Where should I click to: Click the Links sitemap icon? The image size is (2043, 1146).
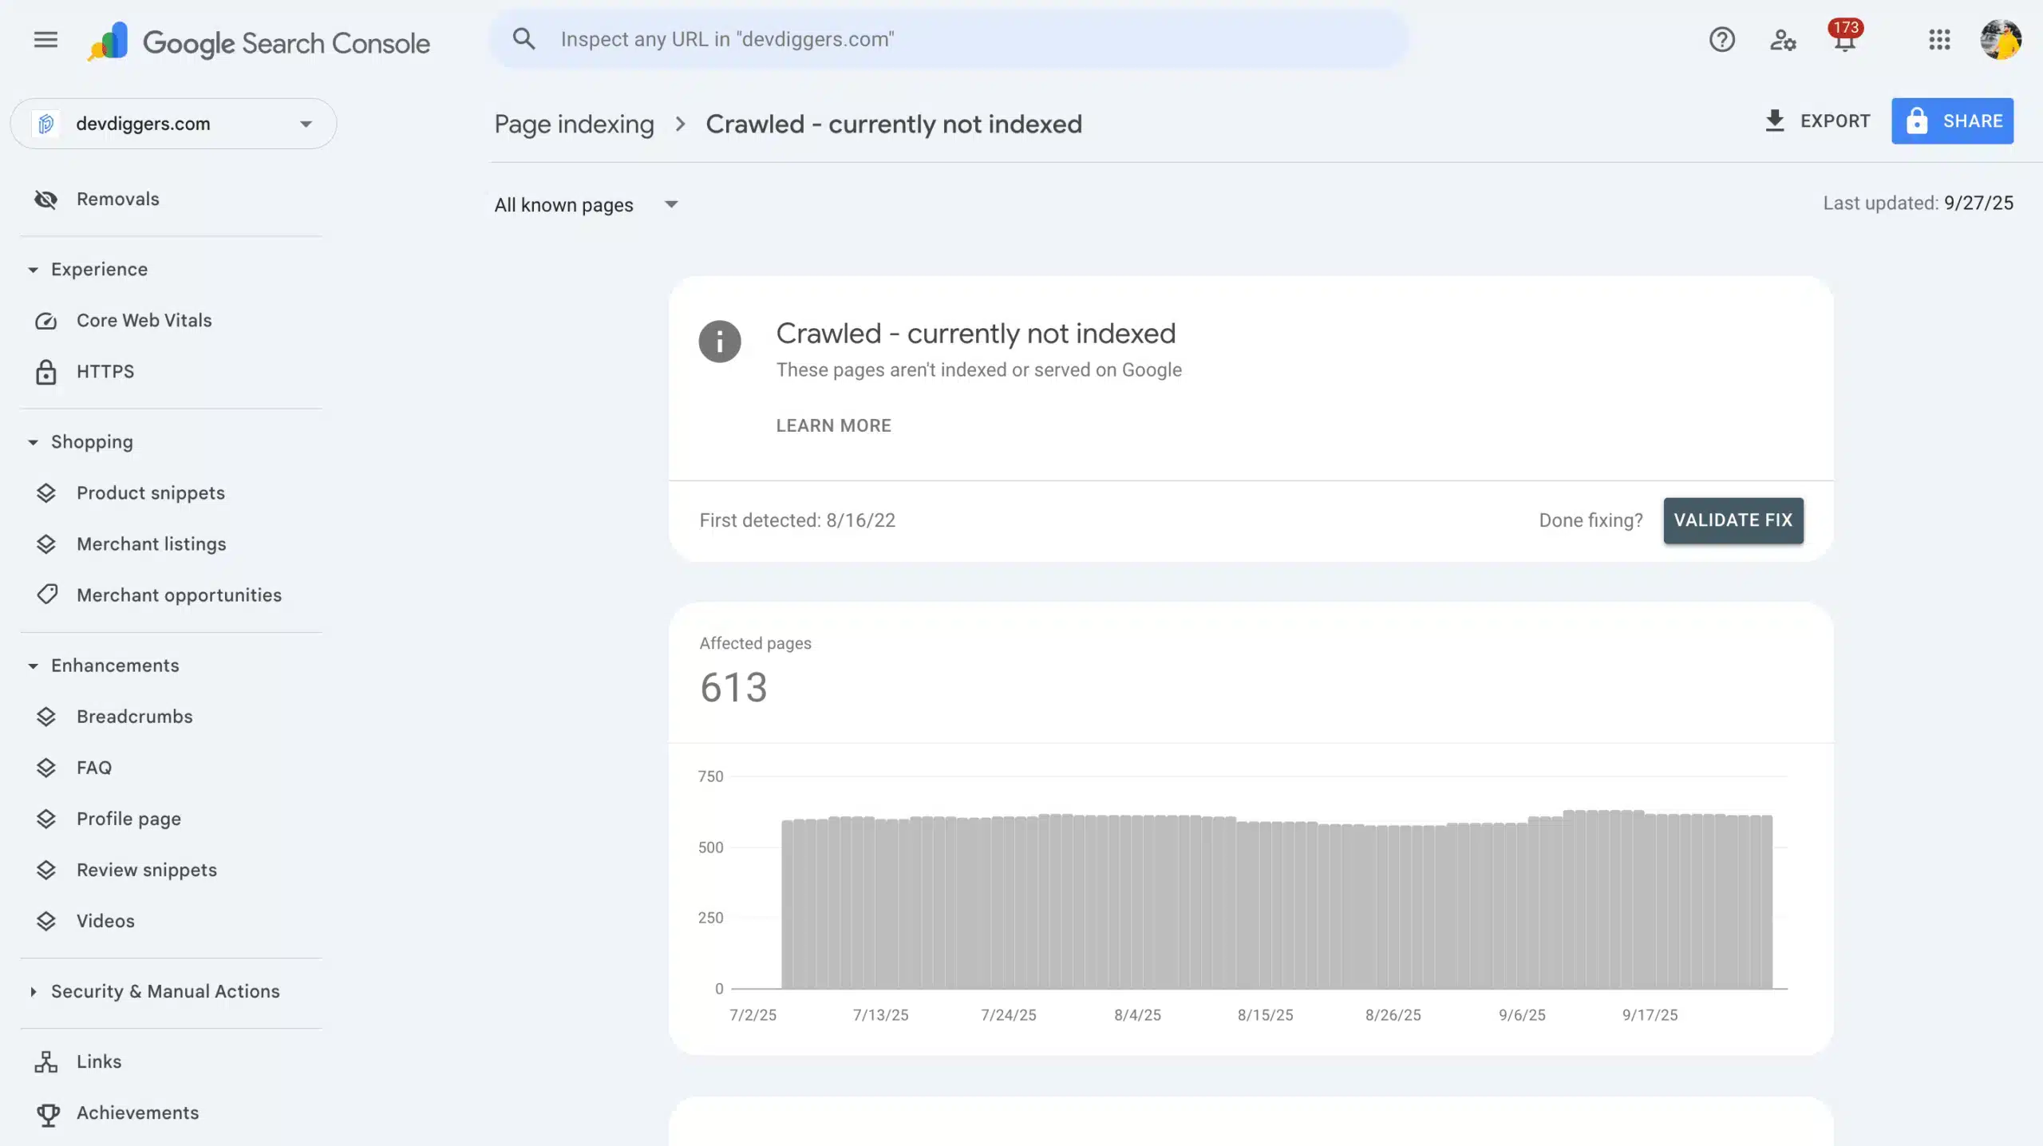coord(45,1061)
